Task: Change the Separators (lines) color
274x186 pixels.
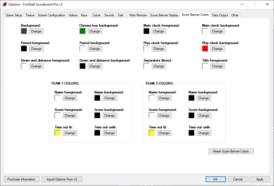Action: click(x=159, y=66)
